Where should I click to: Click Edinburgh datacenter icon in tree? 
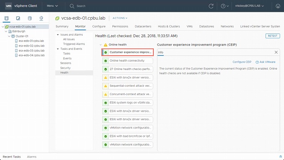10,31
